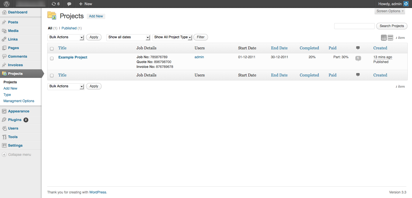
Task: Open the Example Project title link
Action: click(73, 57)
